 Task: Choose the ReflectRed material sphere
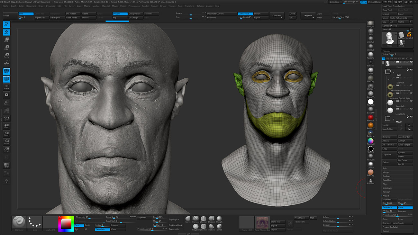pos(371,118)
